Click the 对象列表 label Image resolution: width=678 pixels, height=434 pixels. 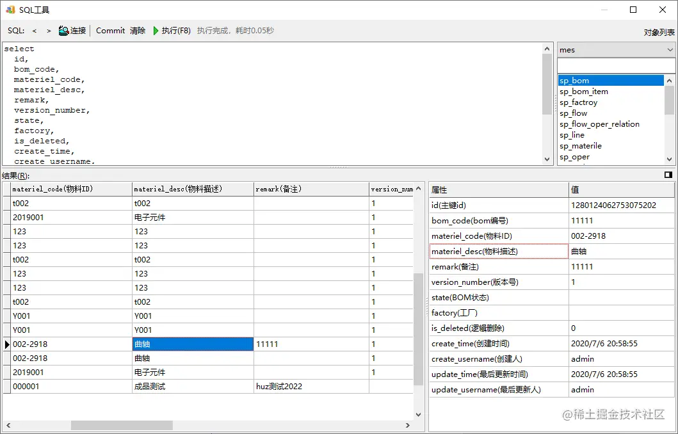(x=659, y=33)
